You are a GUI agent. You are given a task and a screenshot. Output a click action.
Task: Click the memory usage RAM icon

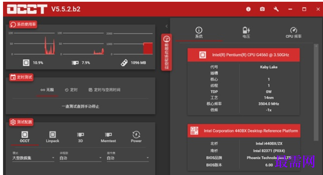point(124,63)
